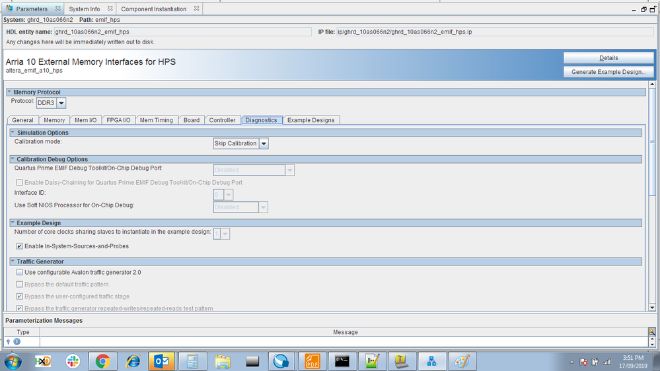This screenshot has height=371, width=660.
Task: Open Calculator from taskbar
Action: tap(192, 361)
